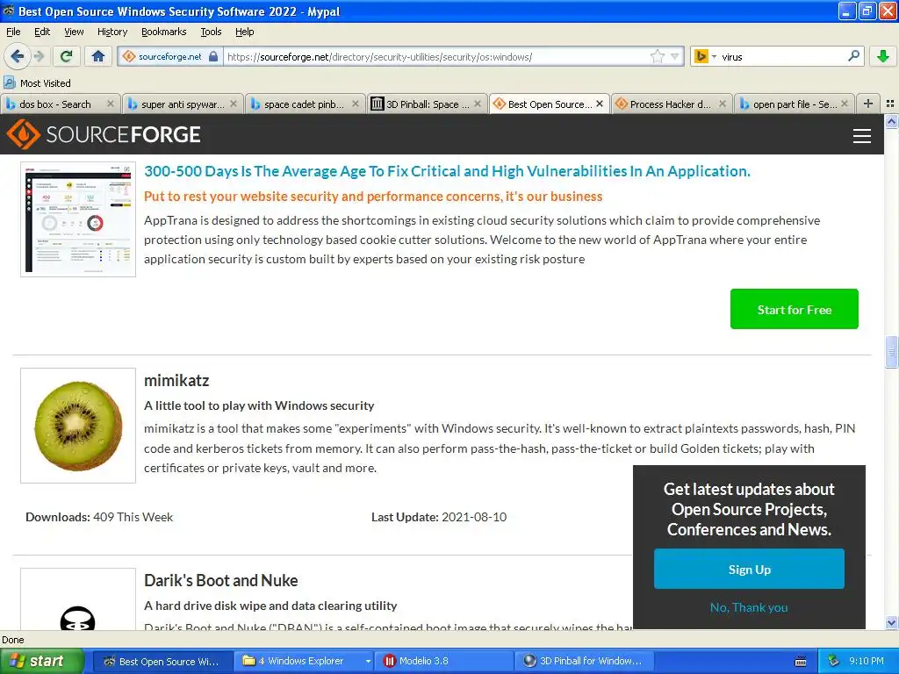
Task: Bookmark this page with the star icon
Action: (657, 56)
